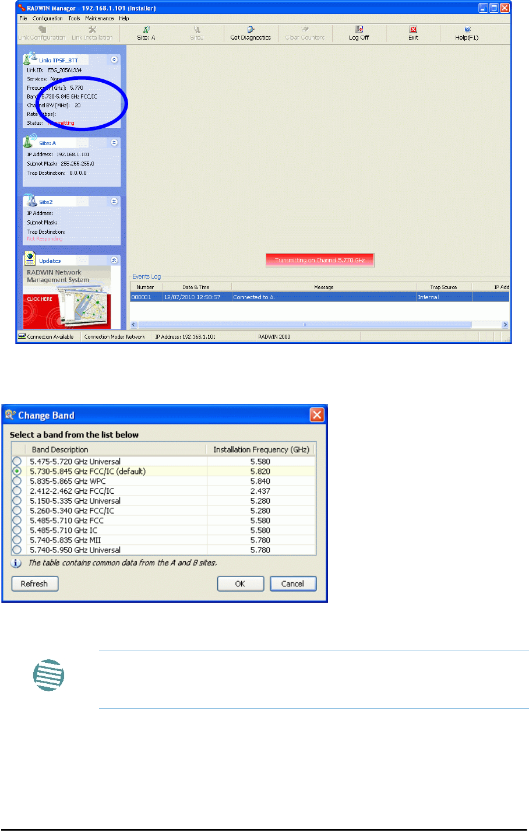Click the info icon in Change Band dialog

click(17, 563)
